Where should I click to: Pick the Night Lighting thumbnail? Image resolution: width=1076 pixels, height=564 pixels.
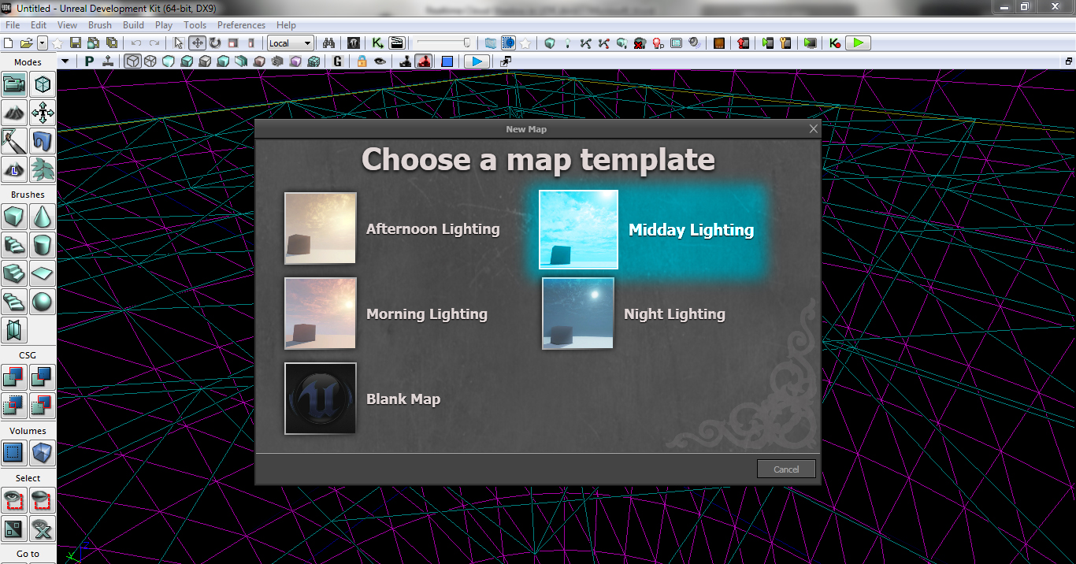pos(578,314)
